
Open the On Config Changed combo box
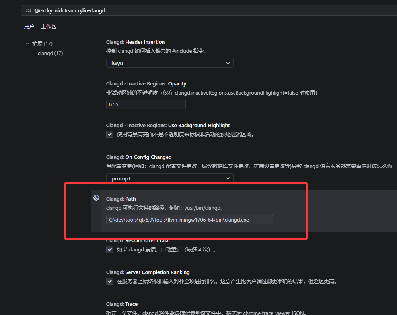pos(169,178)
